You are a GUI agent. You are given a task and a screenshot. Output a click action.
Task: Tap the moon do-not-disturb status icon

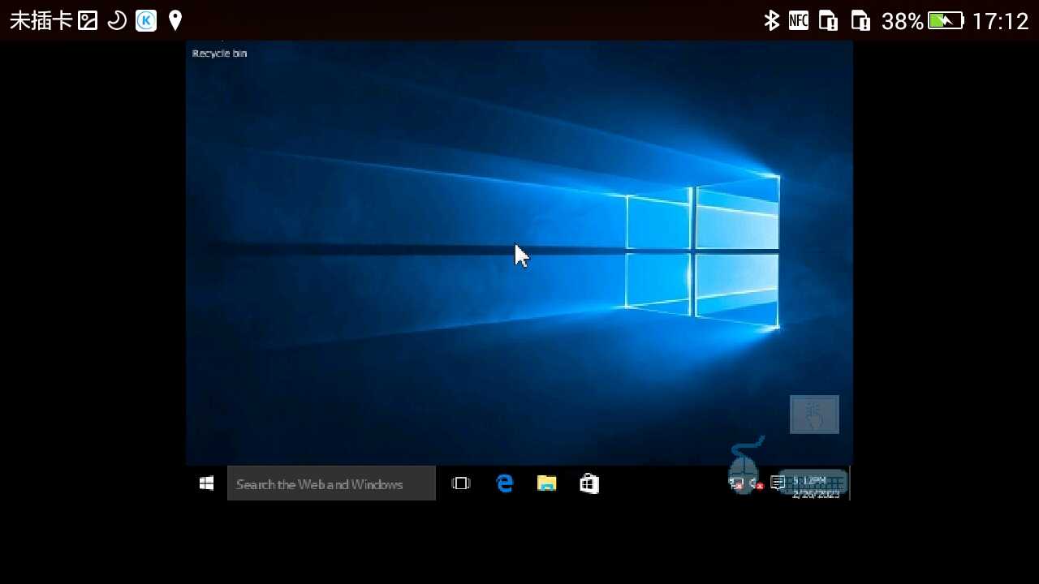(x=117, y=20)
